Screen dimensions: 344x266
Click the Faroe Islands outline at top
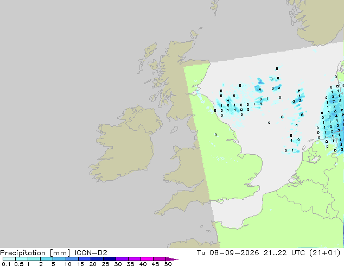point(215,8)
